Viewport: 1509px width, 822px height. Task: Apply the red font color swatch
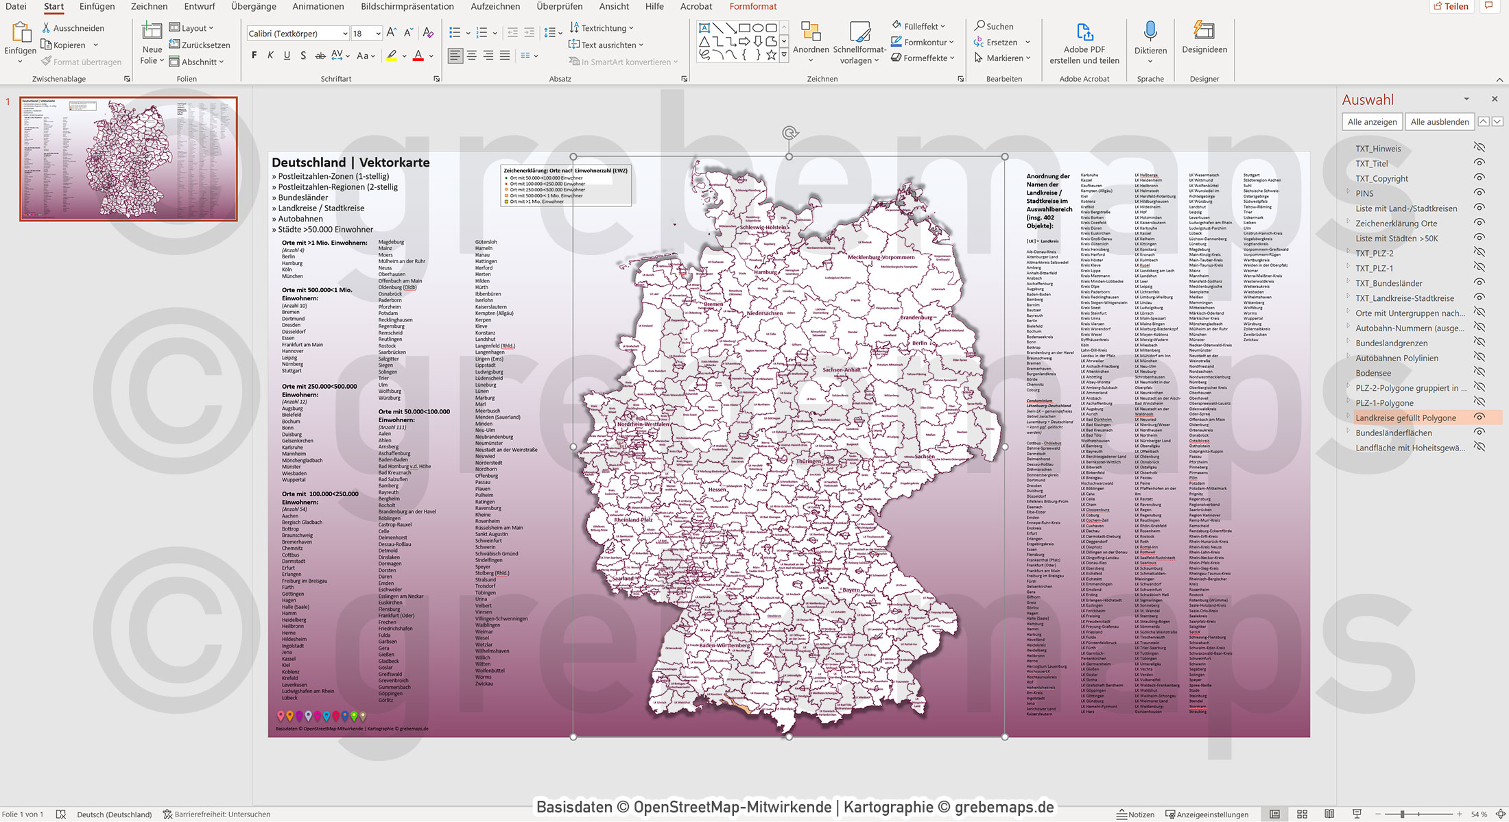[x=418, y=56]
